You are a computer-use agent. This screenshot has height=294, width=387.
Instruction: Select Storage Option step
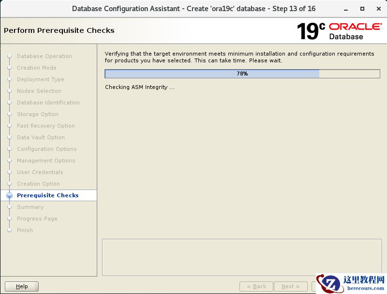[38, 114]
